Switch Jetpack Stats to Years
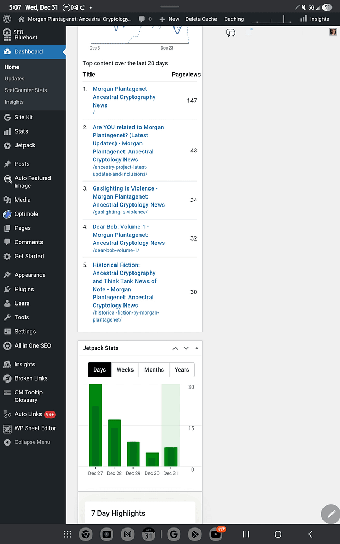This screenshot has width=340, height=544. 181,370
